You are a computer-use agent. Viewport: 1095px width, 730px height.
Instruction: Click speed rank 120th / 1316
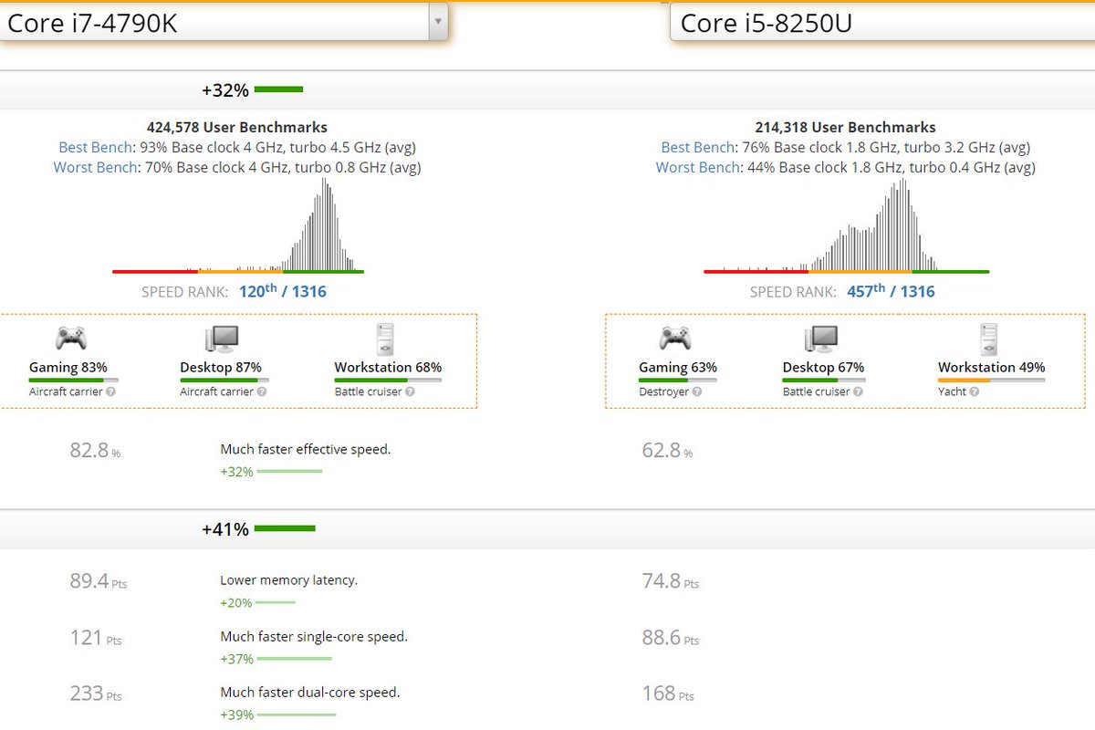pyautogui.click(x=282, y=292)
